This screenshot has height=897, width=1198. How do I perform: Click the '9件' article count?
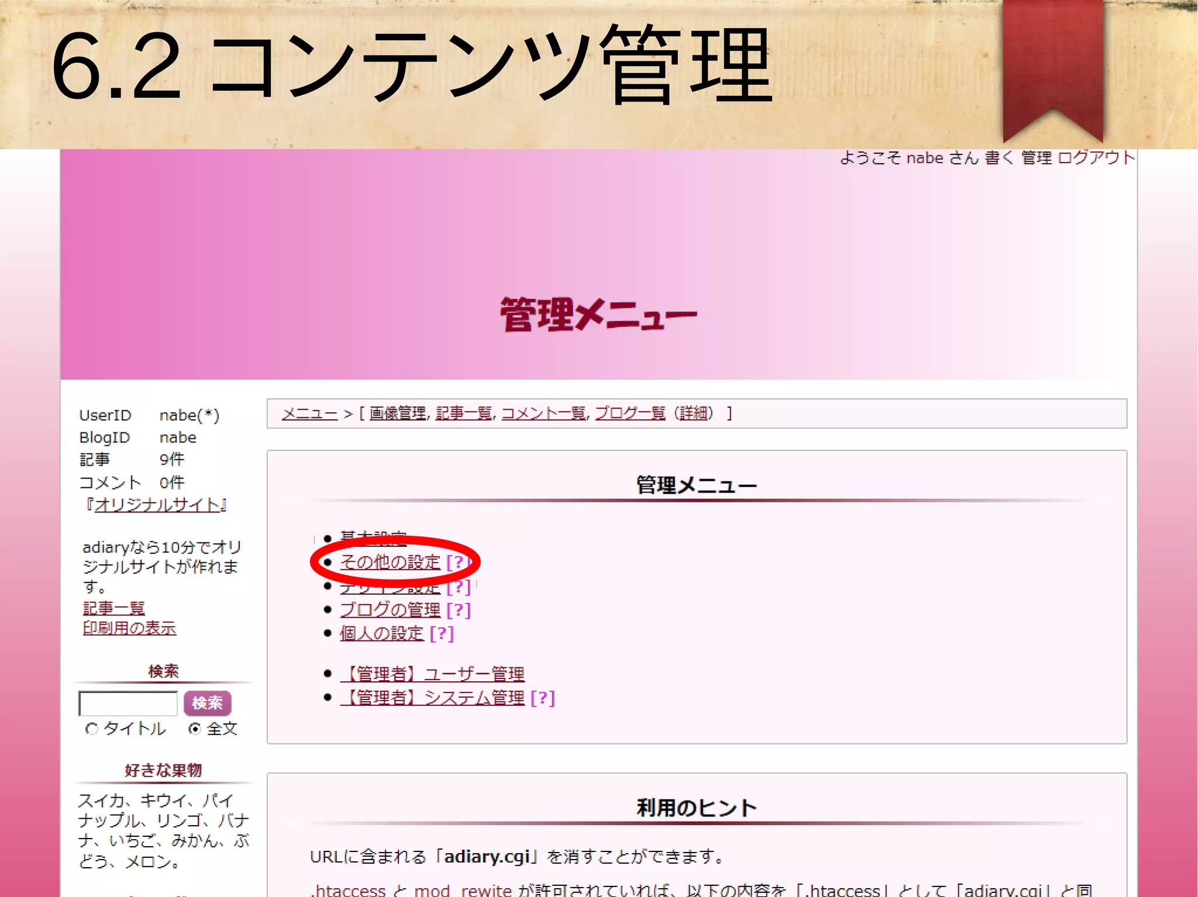[172, 459]
